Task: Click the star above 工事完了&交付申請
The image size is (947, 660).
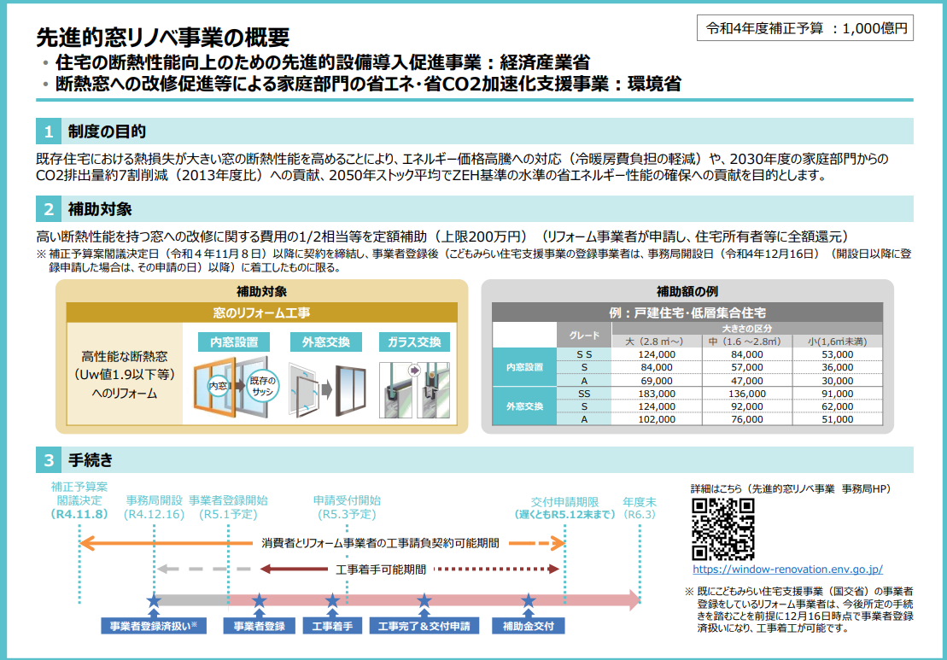Action: pyautogui.click(x=424, y=600)
